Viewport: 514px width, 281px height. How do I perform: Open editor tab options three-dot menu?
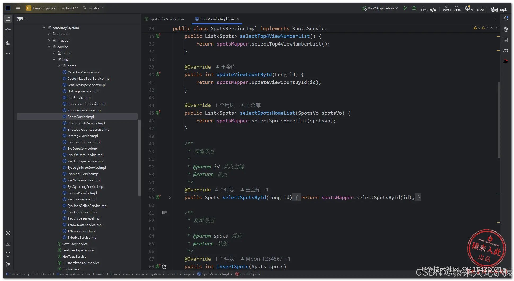click(x=495, y=19)
